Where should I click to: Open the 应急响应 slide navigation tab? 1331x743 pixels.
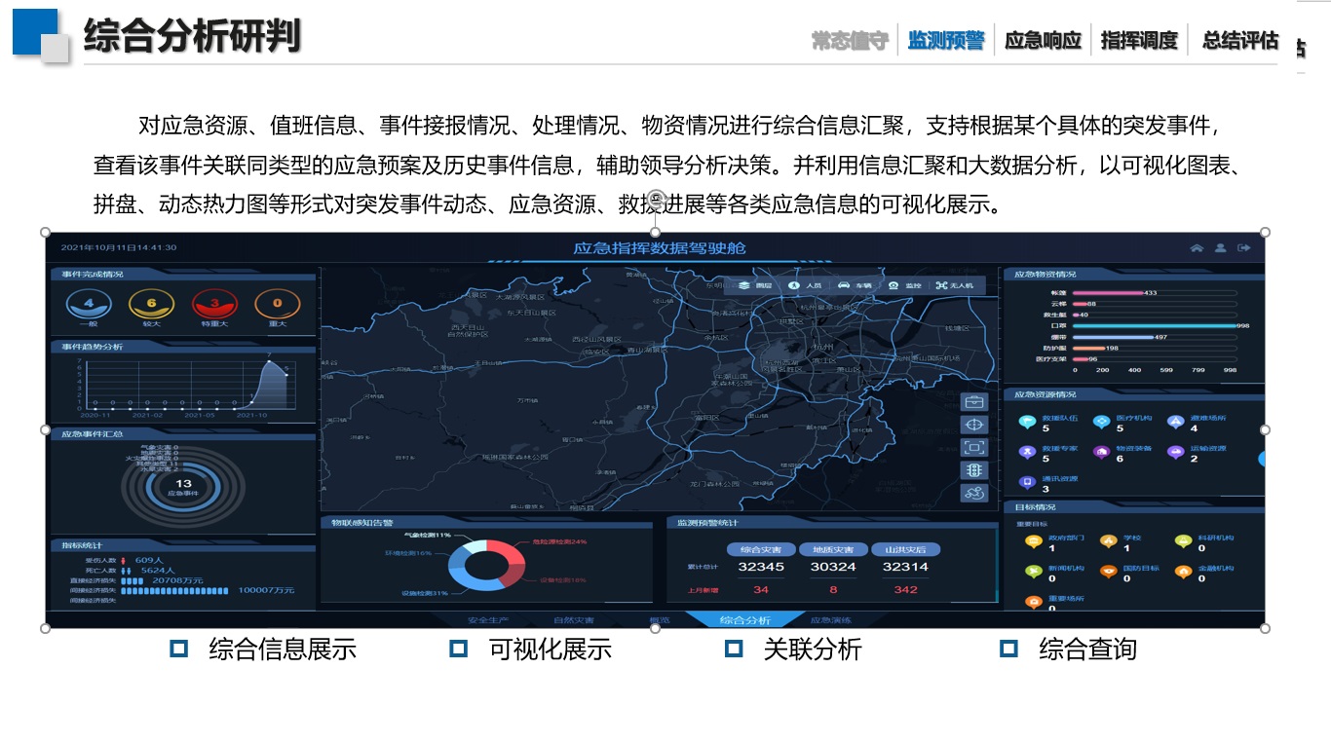pyautogui.click(x=1043, y=40)
